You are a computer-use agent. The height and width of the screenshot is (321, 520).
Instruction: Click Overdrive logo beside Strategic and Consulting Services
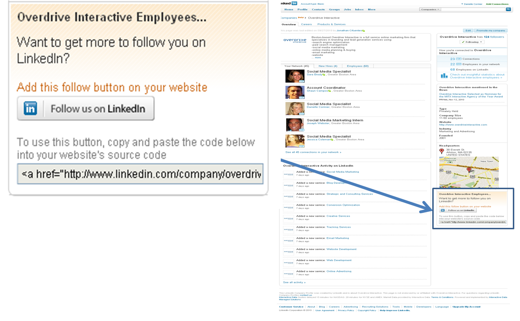[x=289, y=197]
